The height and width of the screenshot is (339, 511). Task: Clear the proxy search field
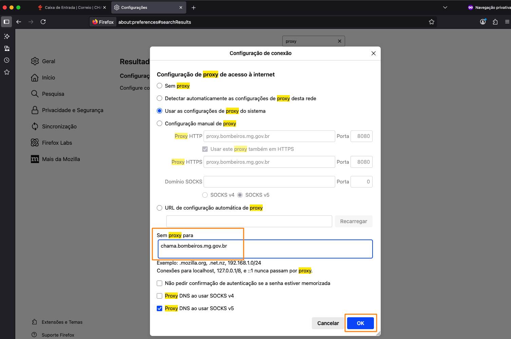click(339, 41)
